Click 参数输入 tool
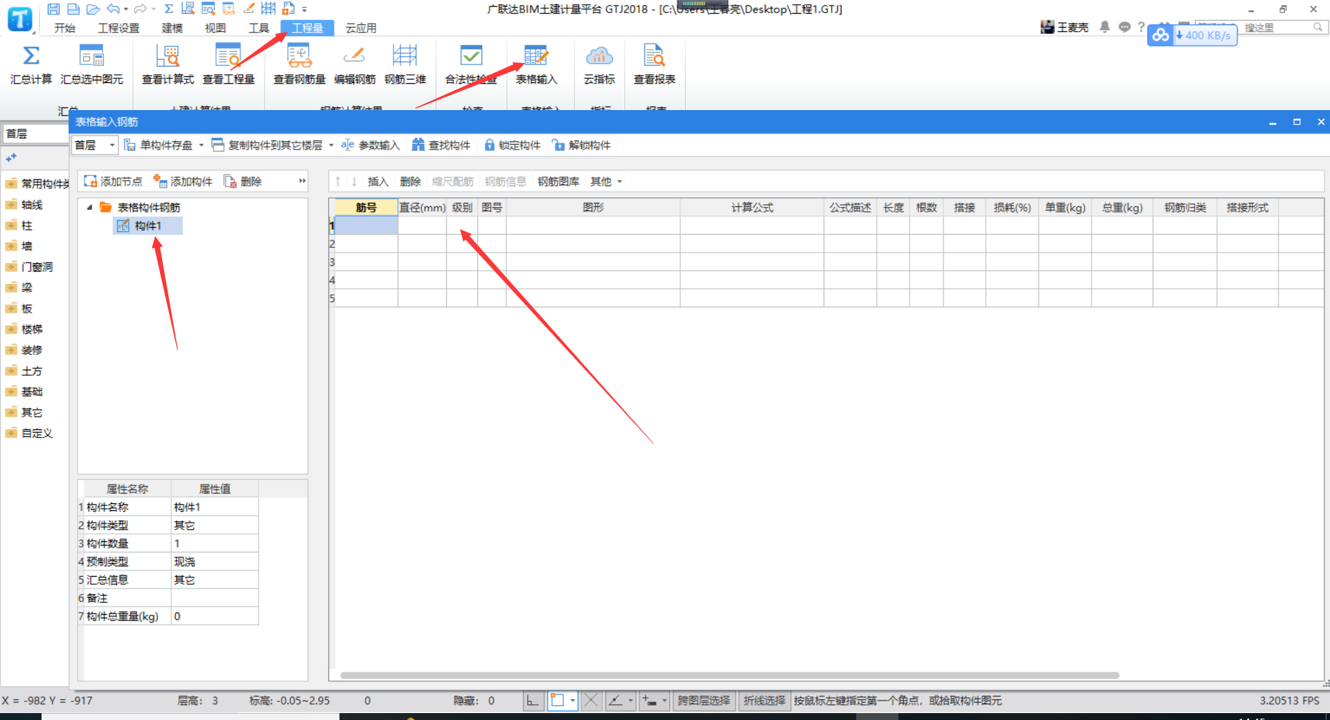The height and width of the screenshot is (720, 1330). coord(371,145)
